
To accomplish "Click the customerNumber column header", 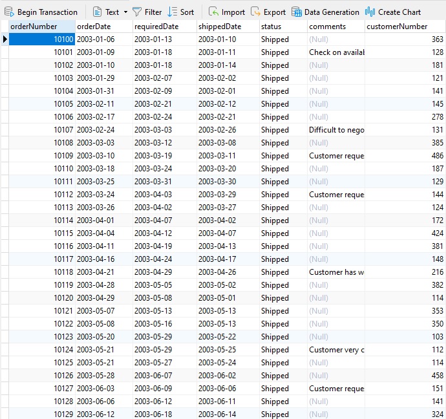I will coord(405,27).
